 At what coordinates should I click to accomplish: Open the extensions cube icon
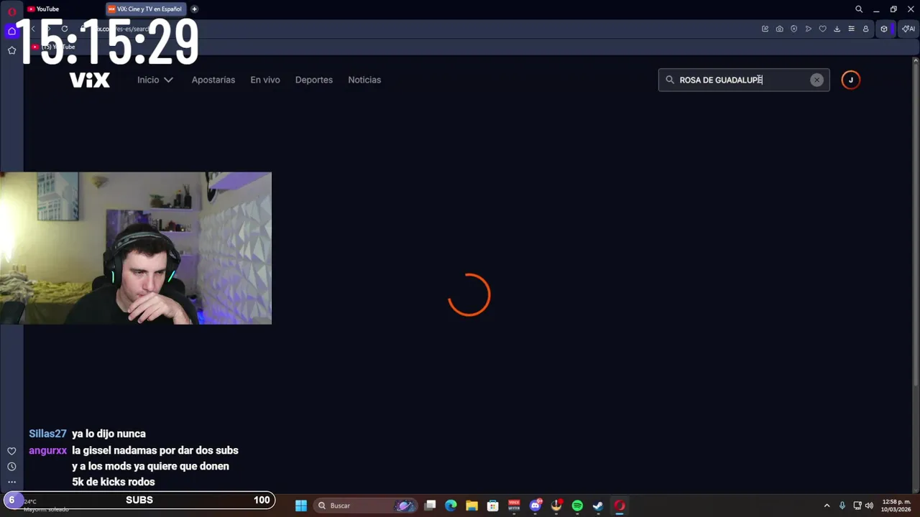coord(884,29)
